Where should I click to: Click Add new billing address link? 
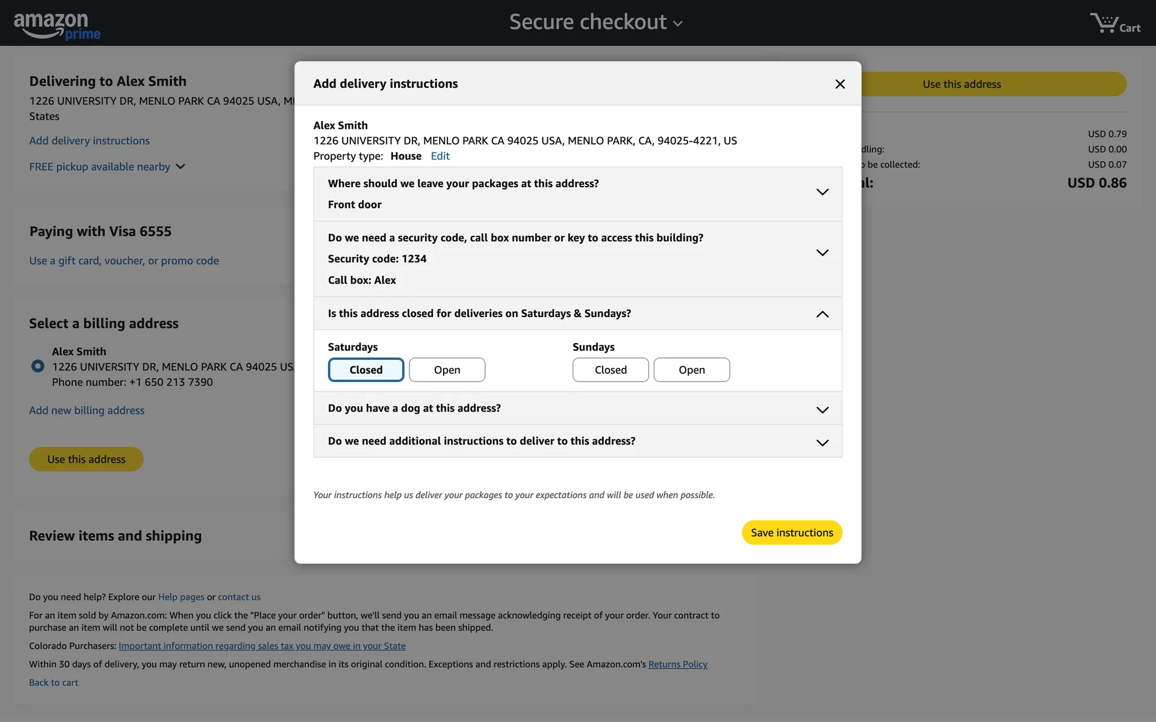pos(87,410)
